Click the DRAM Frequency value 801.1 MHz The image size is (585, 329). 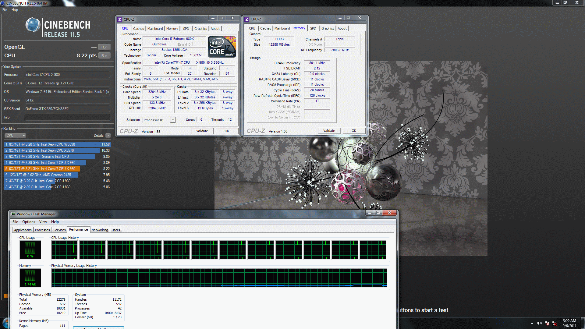[317, 63]
